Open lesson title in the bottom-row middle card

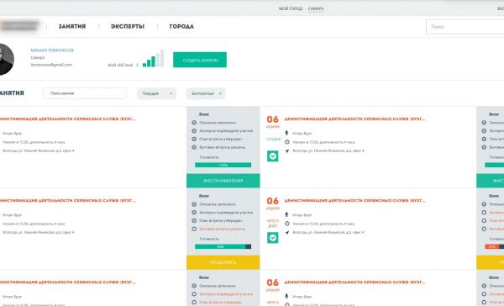tap(354, 282)
